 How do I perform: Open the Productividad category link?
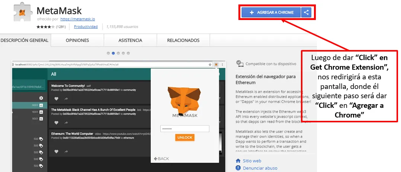86,26
